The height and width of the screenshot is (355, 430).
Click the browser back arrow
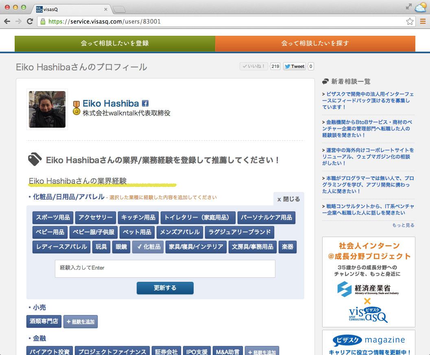coord(7,22)
